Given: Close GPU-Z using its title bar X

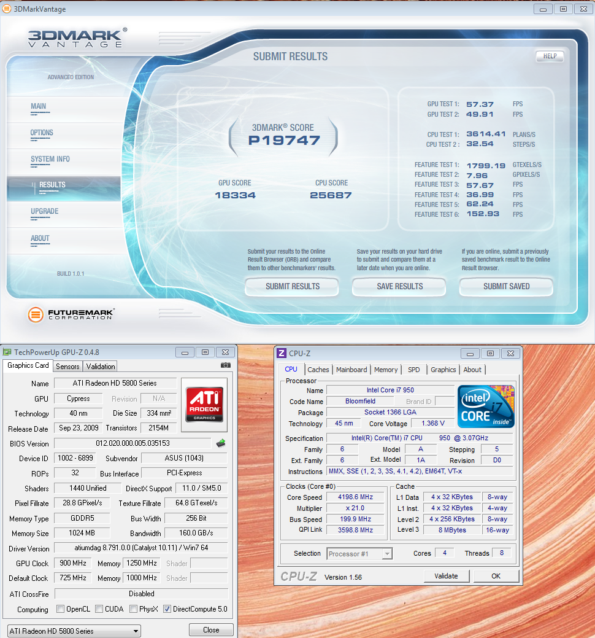Looking at the screenshot, I should pyautogui.click(x=226, y=352).
